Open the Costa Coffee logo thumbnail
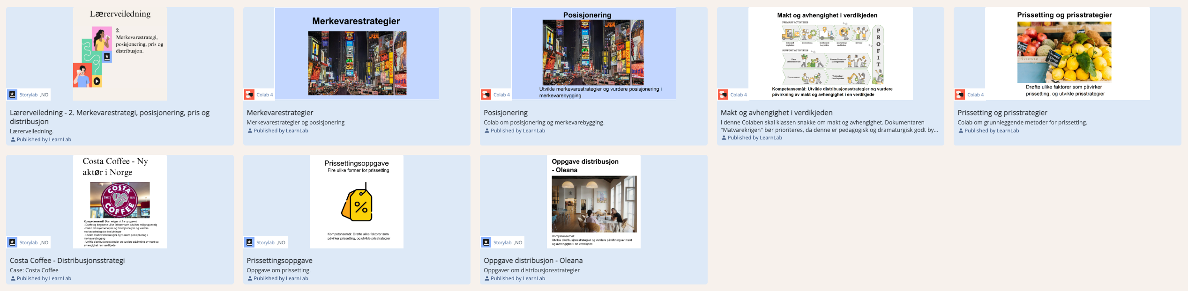Viewport: 1188px width, 291px height. point(120,200)
